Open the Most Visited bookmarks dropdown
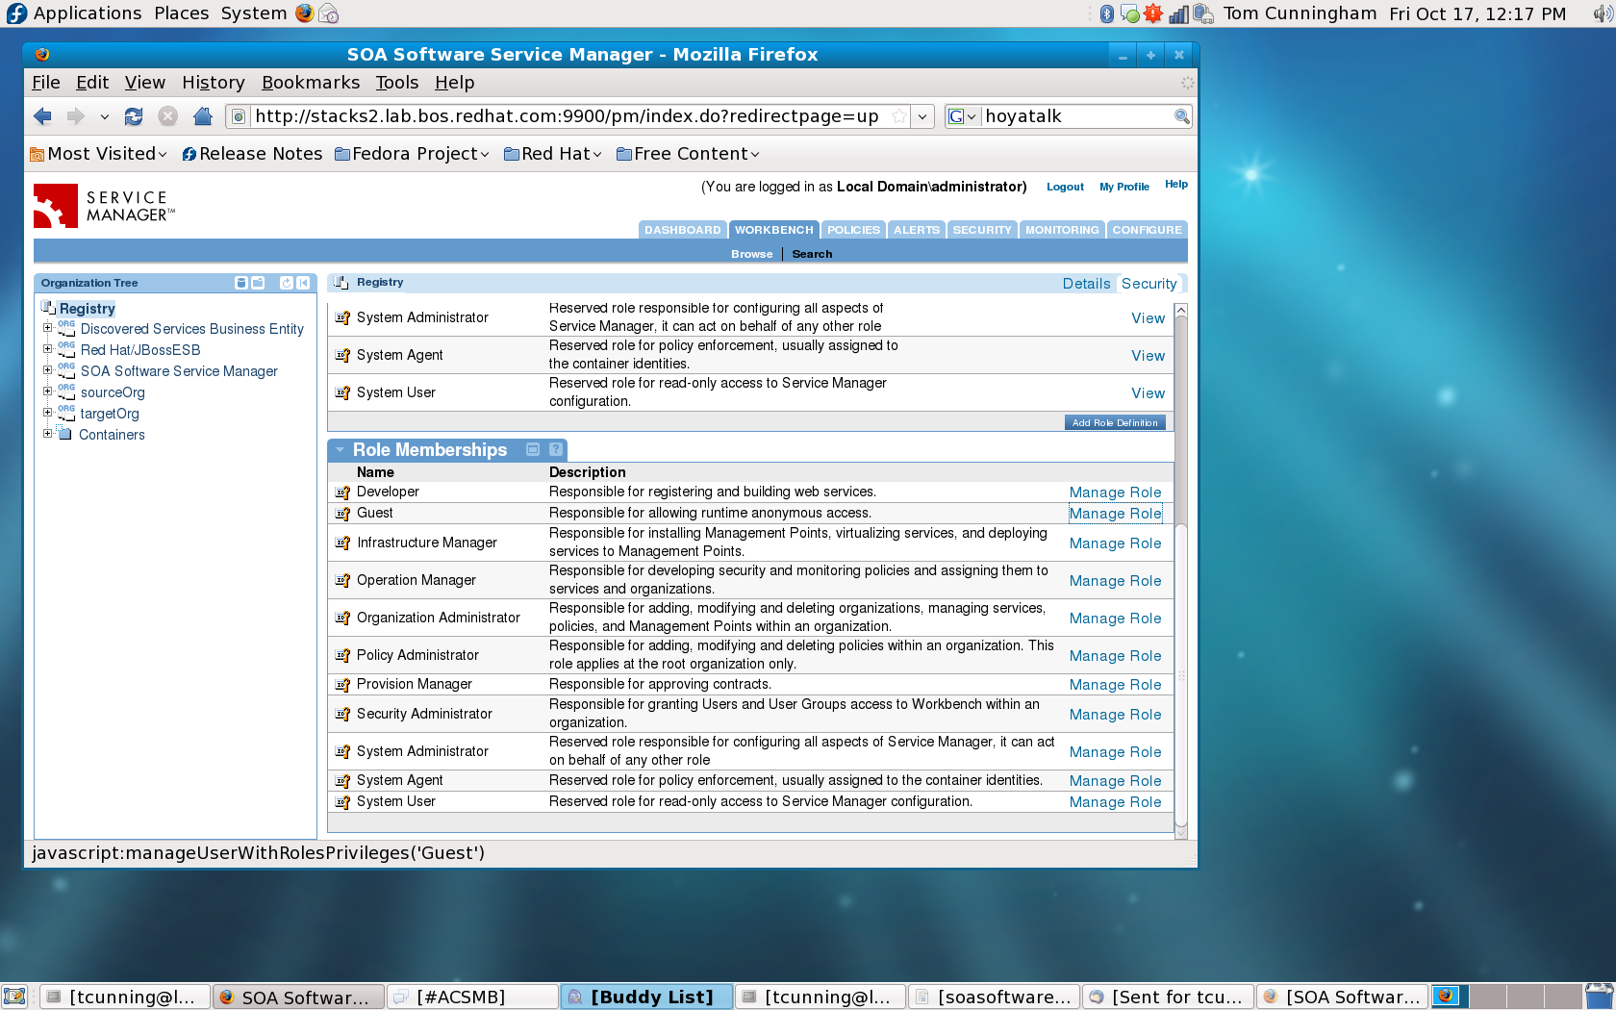1616x1010 pixels. (x=98, y=154)
